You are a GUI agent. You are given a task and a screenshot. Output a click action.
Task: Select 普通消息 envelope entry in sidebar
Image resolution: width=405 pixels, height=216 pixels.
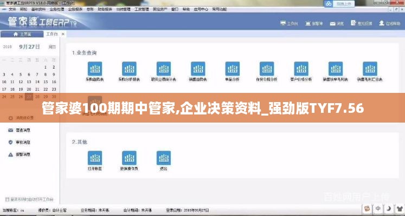20,130
